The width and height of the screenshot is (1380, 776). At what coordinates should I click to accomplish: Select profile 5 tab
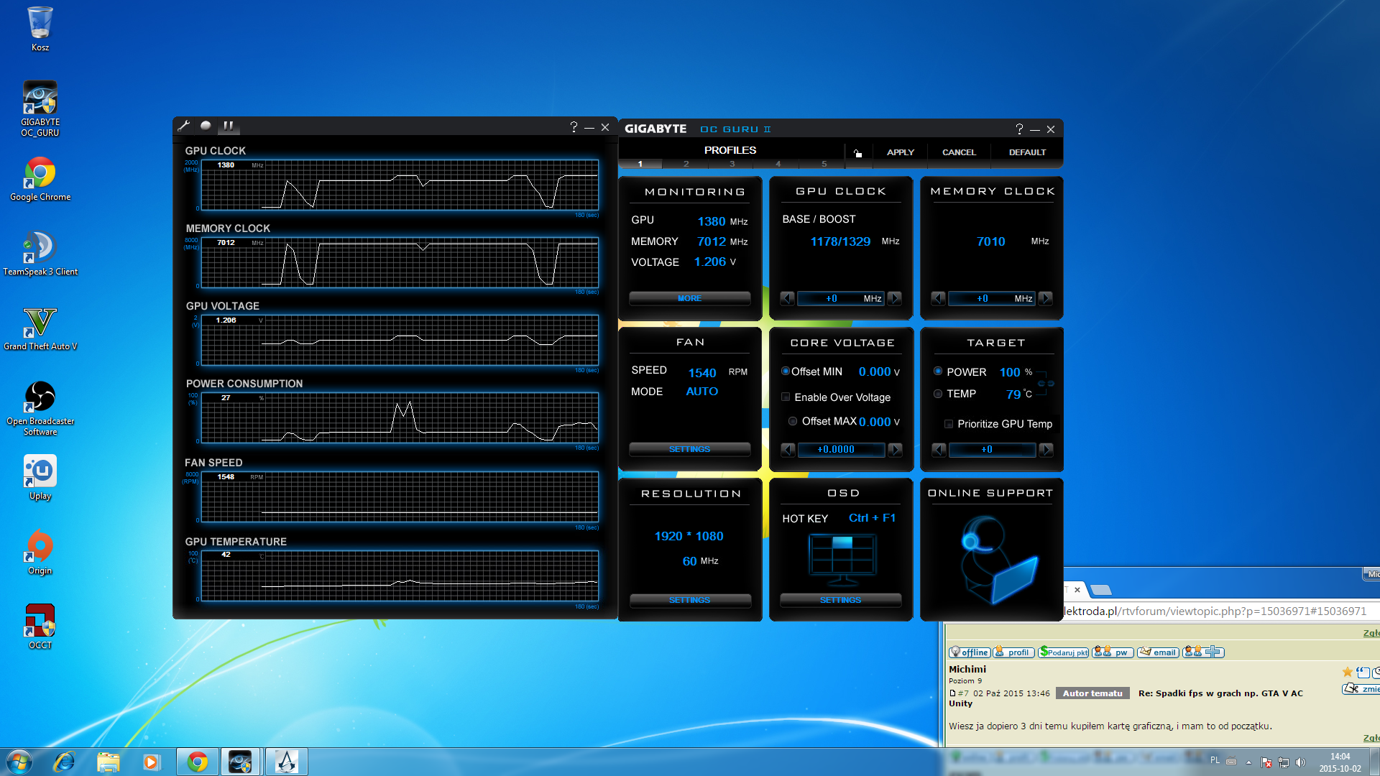tap(824, 164)
